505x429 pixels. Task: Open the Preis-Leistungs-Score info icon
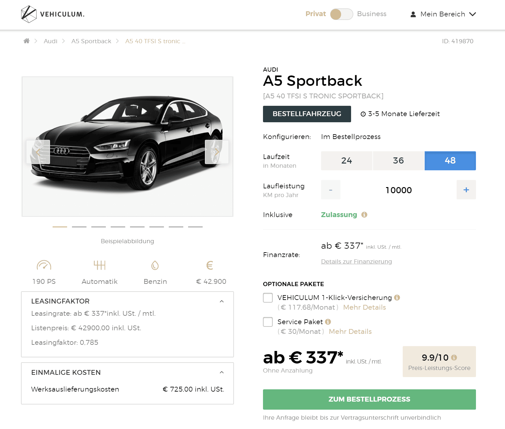point(454,357)
